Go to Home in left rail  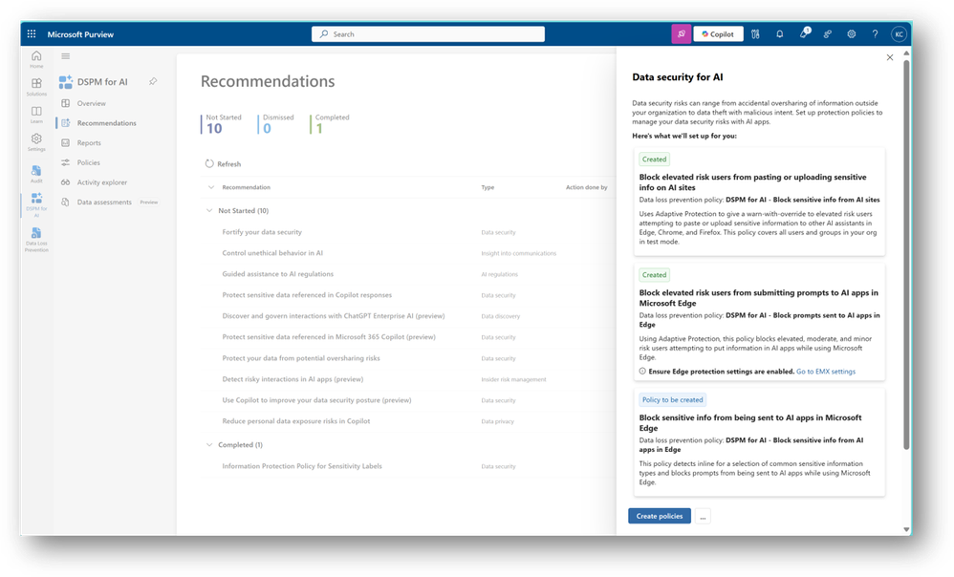pyautogui.click(x=36, y=59)
